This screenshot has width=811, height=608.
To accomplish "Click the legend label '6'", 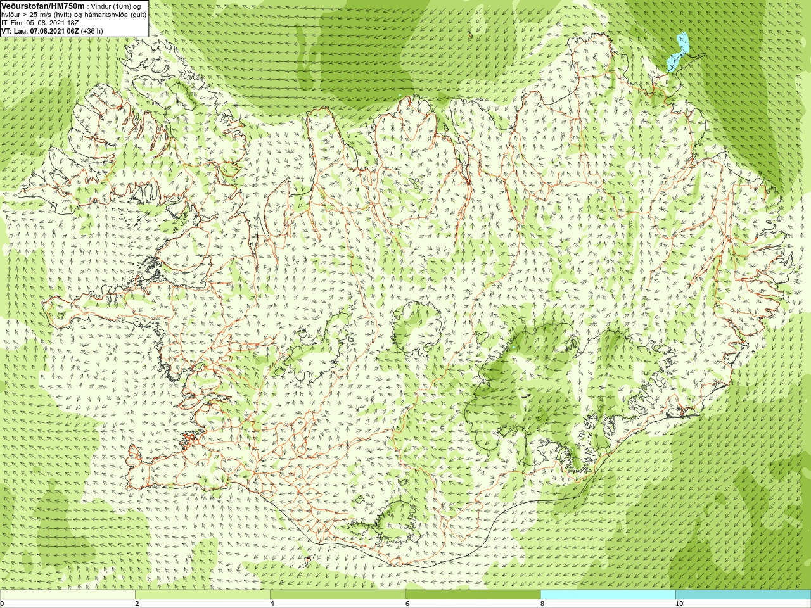I will (407, 604).
